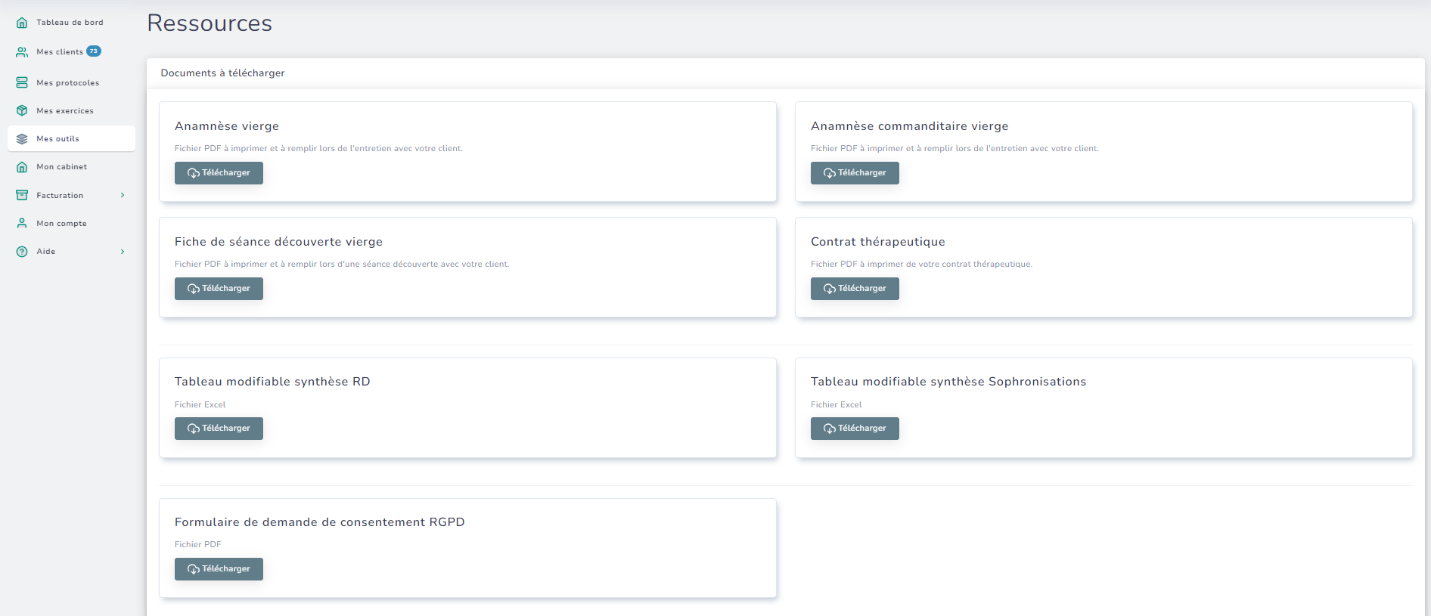Expand the Facturation submenu chevron

coord(123,195)
